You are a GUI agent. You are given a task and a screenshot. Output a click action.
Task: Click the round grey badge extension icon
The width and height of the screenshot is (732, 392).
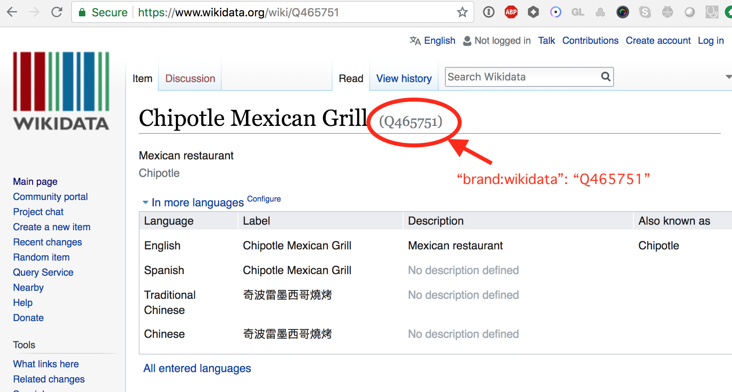[667, 12]
